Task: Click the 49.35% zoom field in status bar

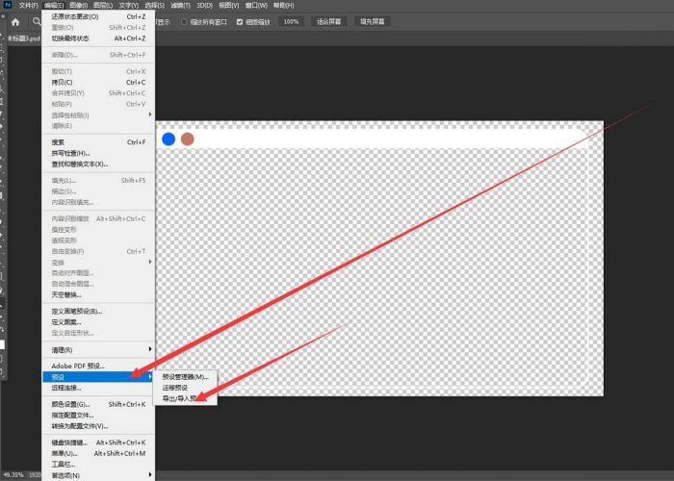Action: (14, 475)
